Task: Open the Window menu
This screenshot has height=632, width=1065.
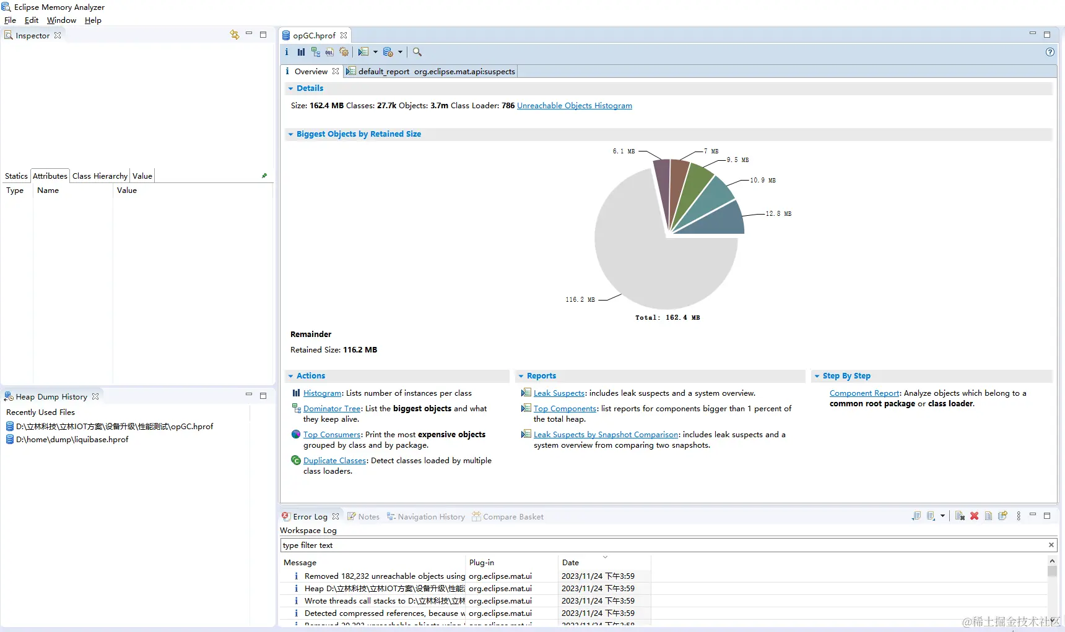Action: (61, 20)
